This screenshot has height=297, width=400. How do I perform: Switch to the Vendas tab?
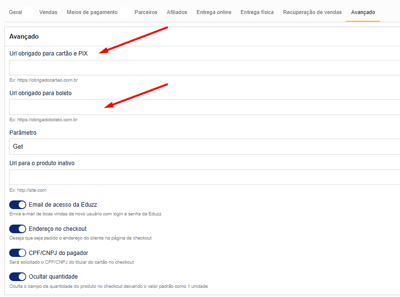pyautogui.click(x=48, y=12)
